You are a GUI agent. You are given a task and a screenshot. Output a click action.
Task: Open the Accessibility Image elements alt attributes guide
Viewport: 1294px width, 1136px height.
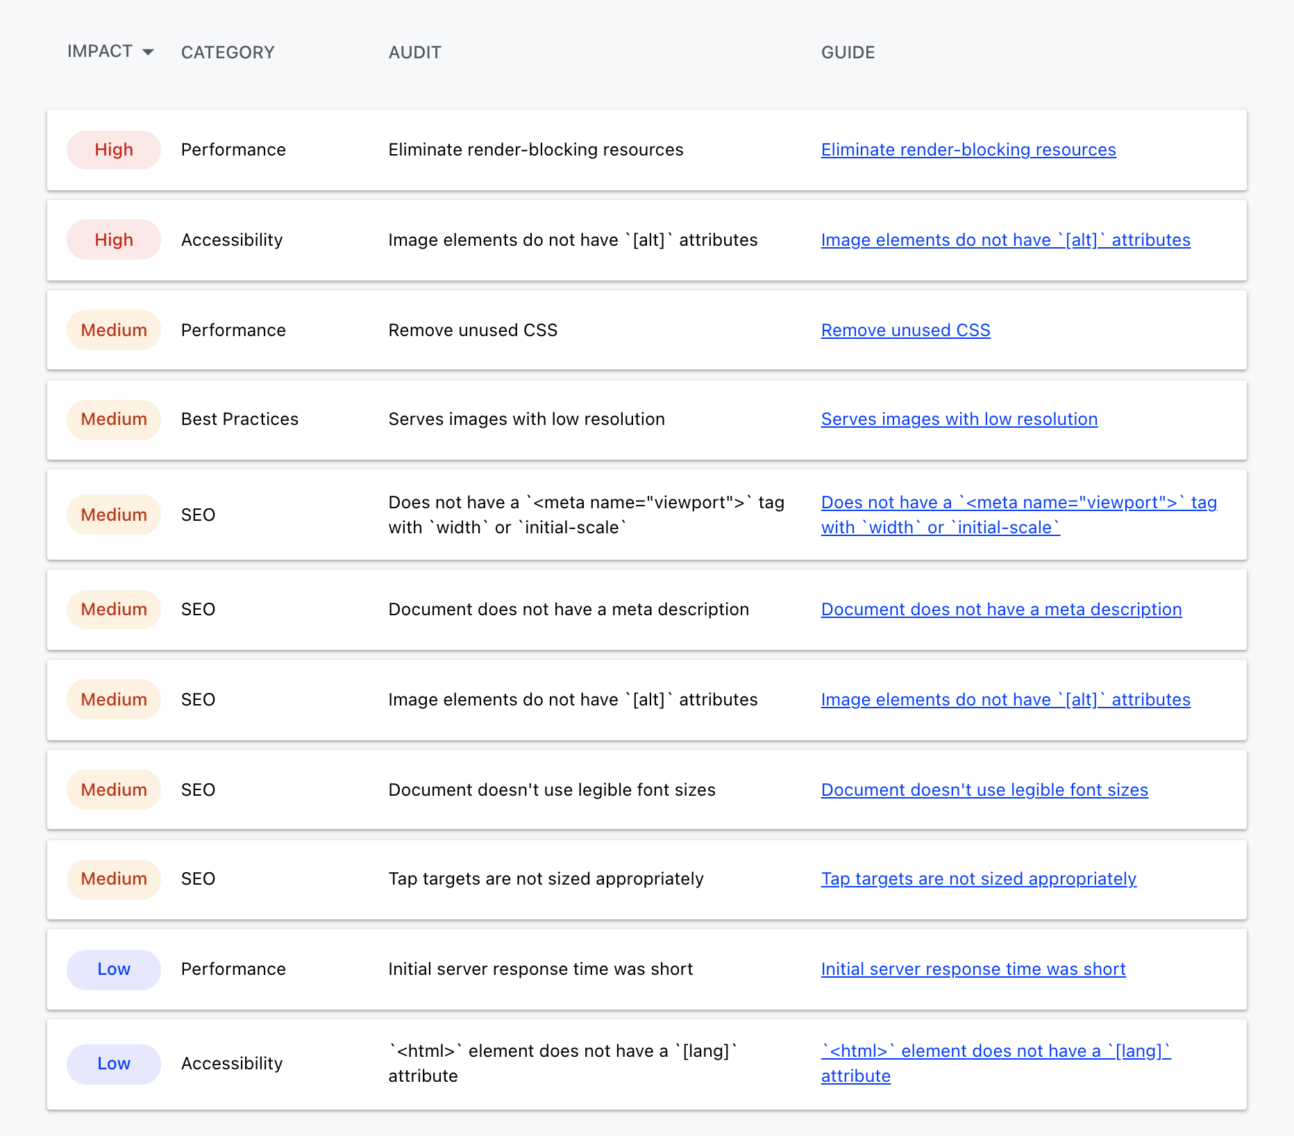point(1005,240)
